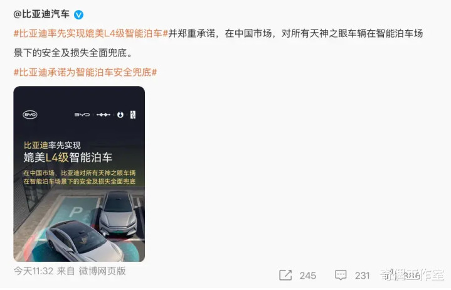
Task: Click the oval BYD logo in the poster
Action: point(30,115)
